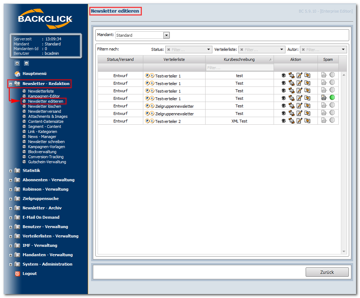Click the eye preview icon for XML Test
360x298 pixels.
(284, 121)
